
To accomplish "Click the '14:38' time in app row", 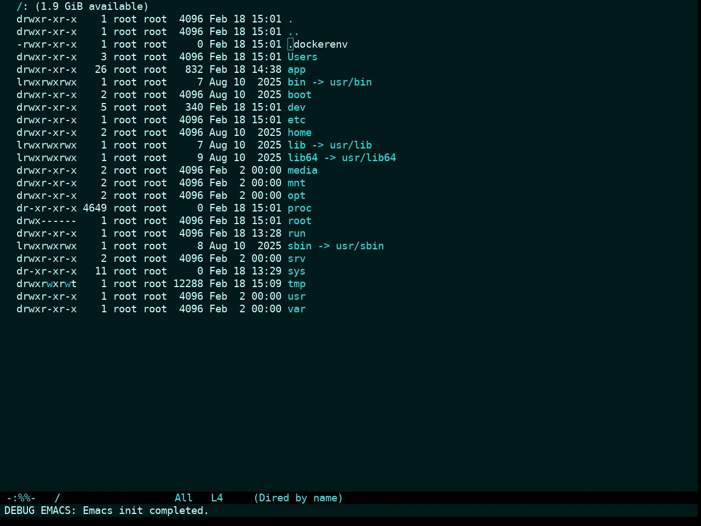I will tap(266, 70).
